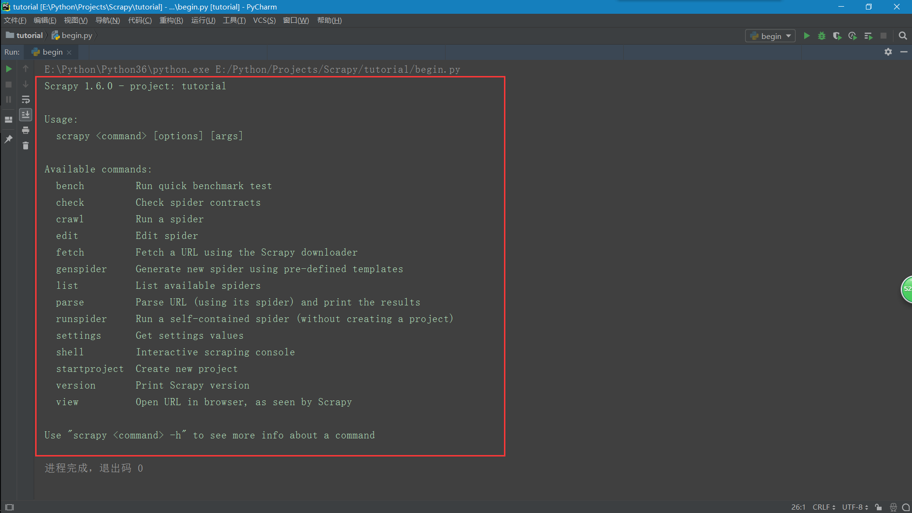The height and width of the screenshot is (513, 912).
Task: Open the 代码(C) menu
Action: pyautogui.click(x=140, y=20)
